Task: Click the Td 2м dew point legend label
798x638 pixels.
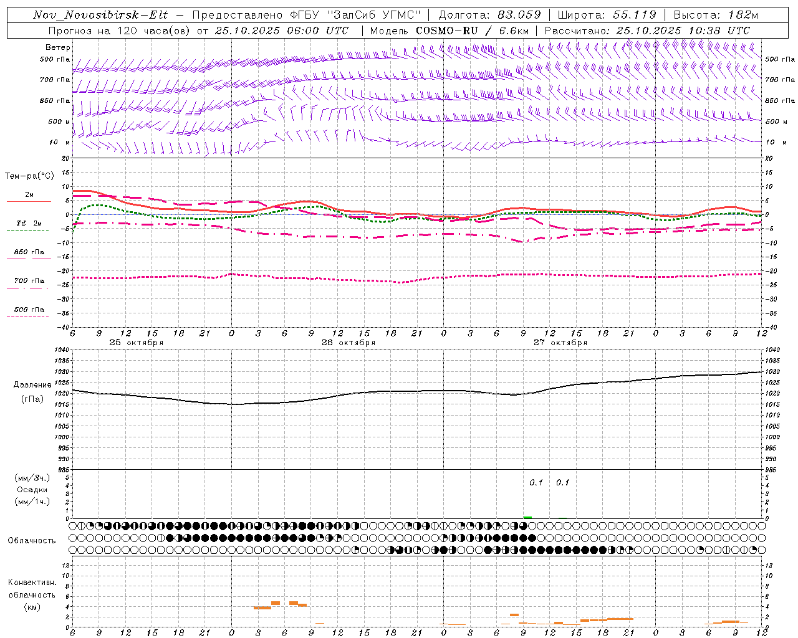Action: [x=29, y=223]
